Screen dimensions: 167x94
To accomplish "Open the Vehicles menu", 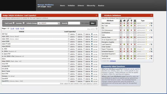I will (x=71, y=5).
